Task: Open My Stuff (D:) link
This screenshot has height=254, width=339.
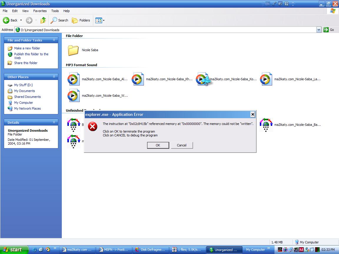Action: (23, 85)
